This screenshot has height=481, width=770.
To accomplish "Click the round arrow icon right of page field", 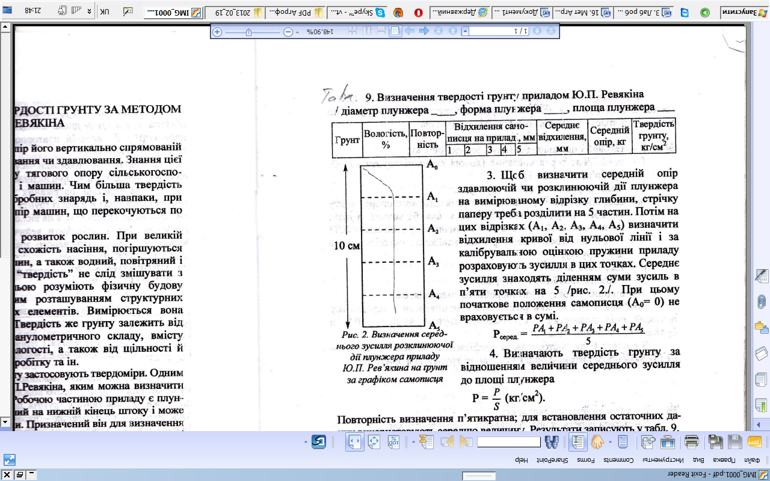I will point(537,31).
